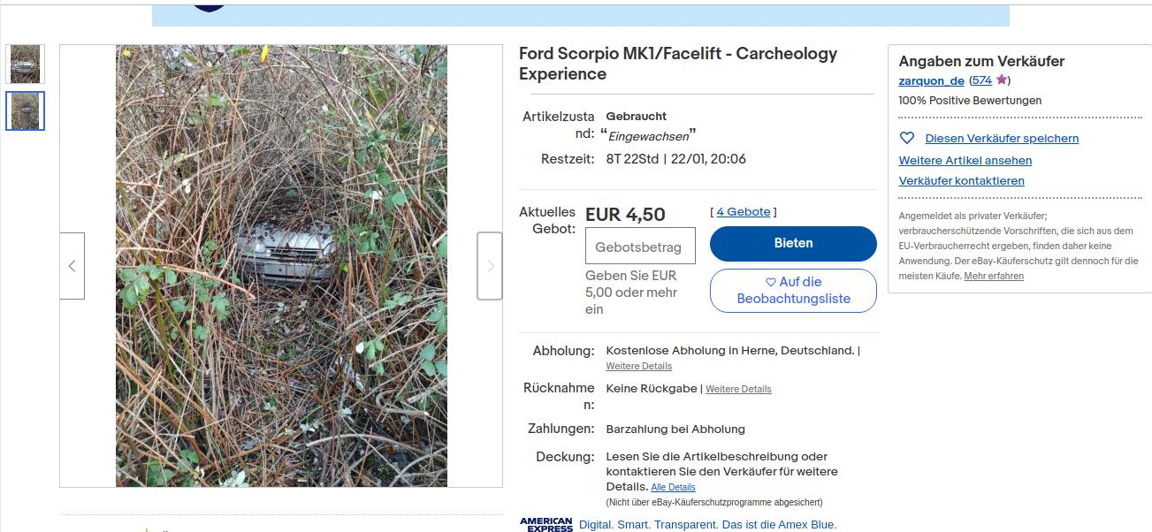Open Mehr erfahren about buyer protection
Viewport: 1152px width, 532px height.
[994, 277]
